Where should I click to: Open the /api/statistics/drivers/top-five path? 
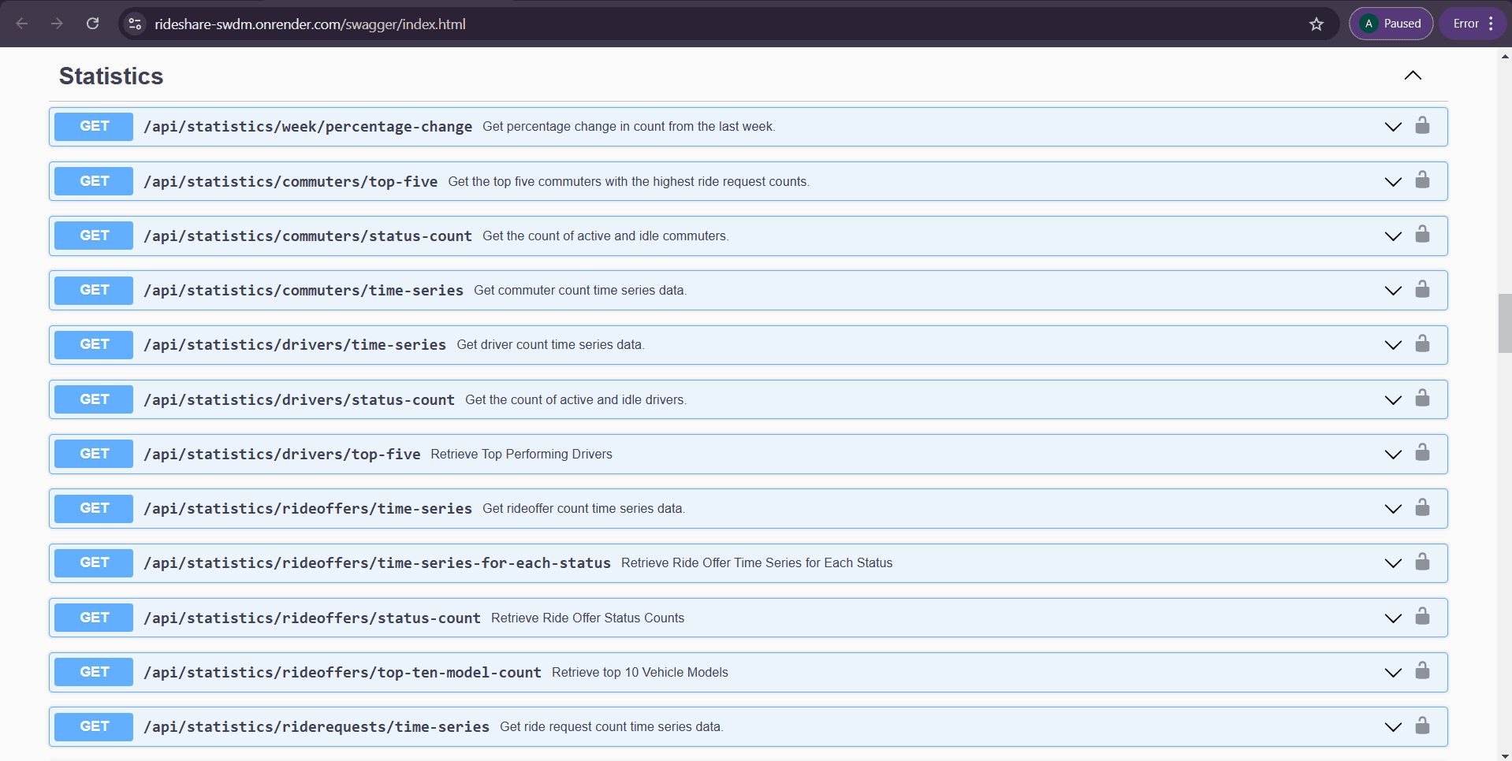click(x=282, y=455)
